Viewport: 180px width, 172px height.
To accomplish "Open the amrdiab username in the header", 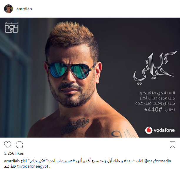I will pyautogui.click(x=24, y=9).
